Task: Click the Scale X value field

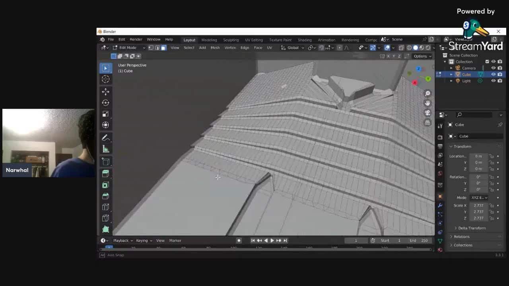Action: 478,205
